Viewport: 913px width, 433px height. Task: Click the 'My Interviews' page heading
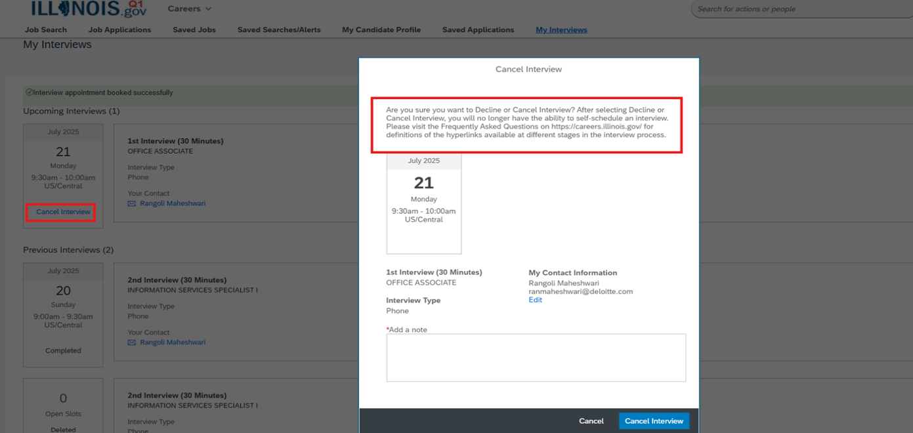[x=57, y=45]
